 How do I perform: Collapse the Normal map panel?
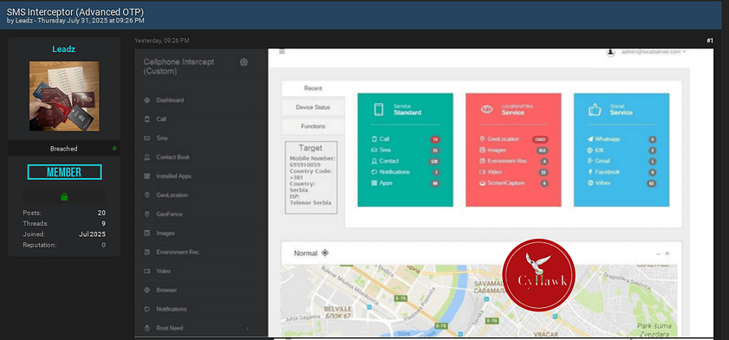[x=658, y=253]
